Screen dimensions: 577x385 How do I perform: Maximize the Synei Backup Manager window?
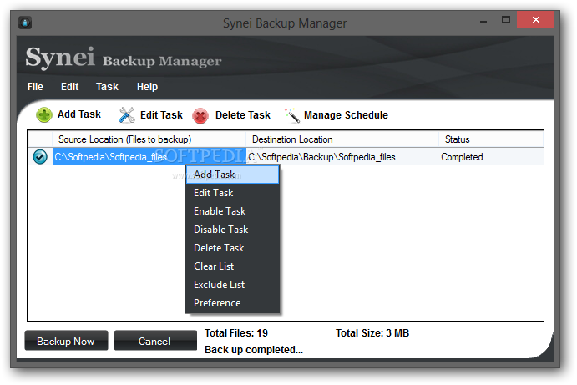pos(506,19)
